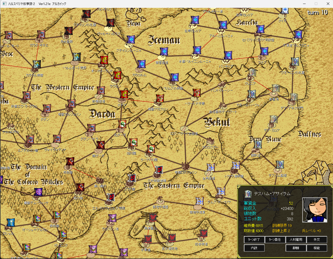Select the 巫女達死地 territory flag

[172, 238]
